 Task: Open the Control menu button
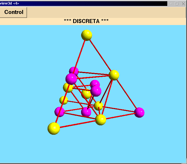tap(13, 12)
